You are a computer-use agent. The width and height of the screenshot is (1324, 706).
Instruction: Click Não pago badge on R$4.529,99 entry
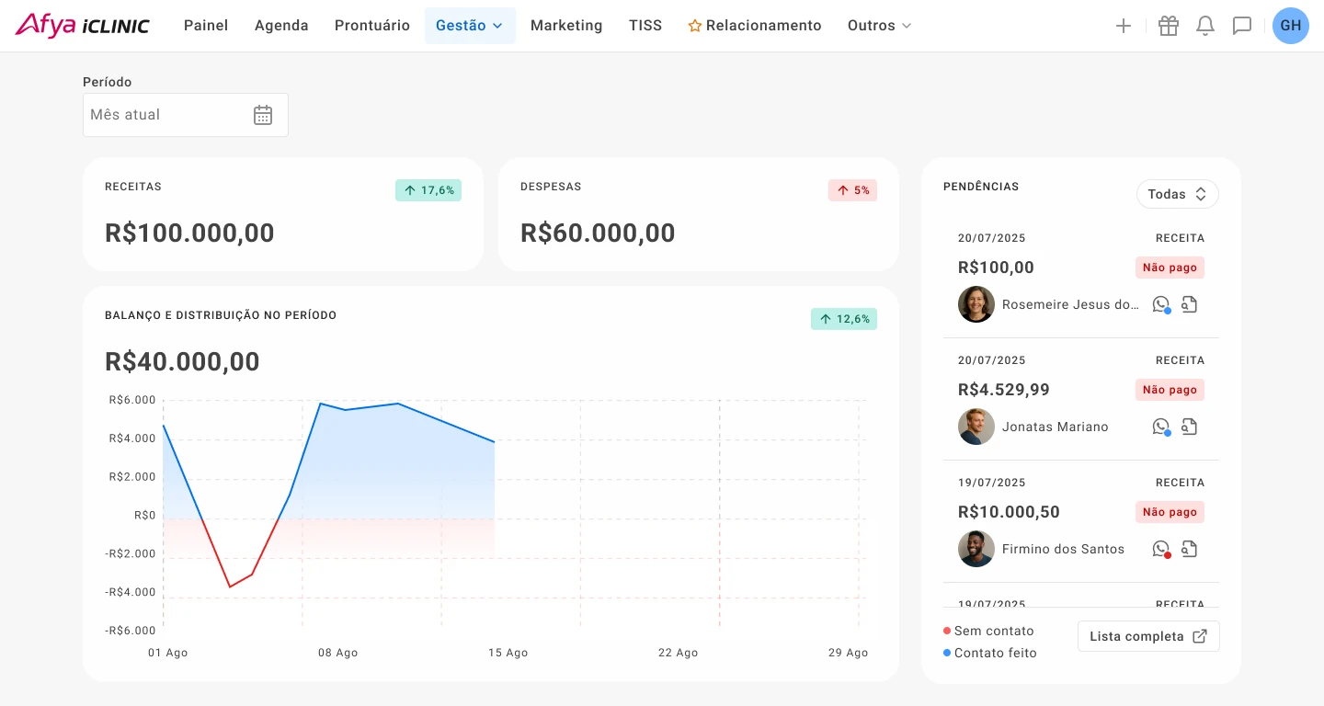click(1170, 390)
